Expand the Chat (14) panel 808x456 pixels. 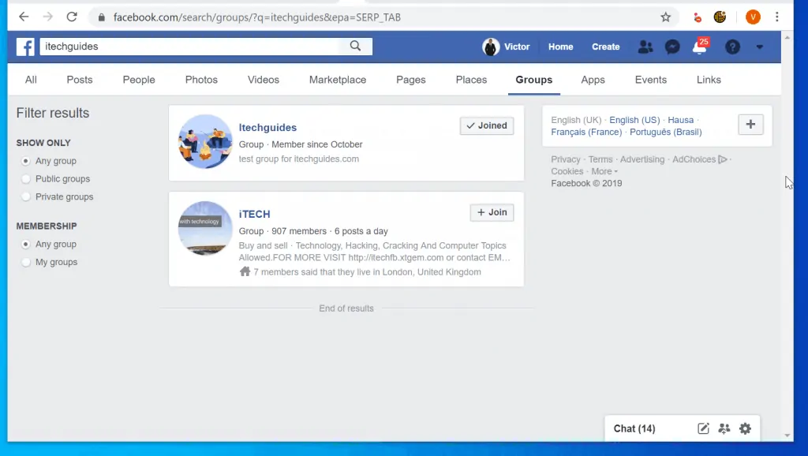(634, 428)
